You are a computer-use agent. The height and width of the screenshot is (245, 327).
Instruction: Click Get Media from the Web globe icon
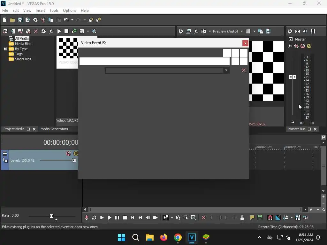click(x=28, y=31)
